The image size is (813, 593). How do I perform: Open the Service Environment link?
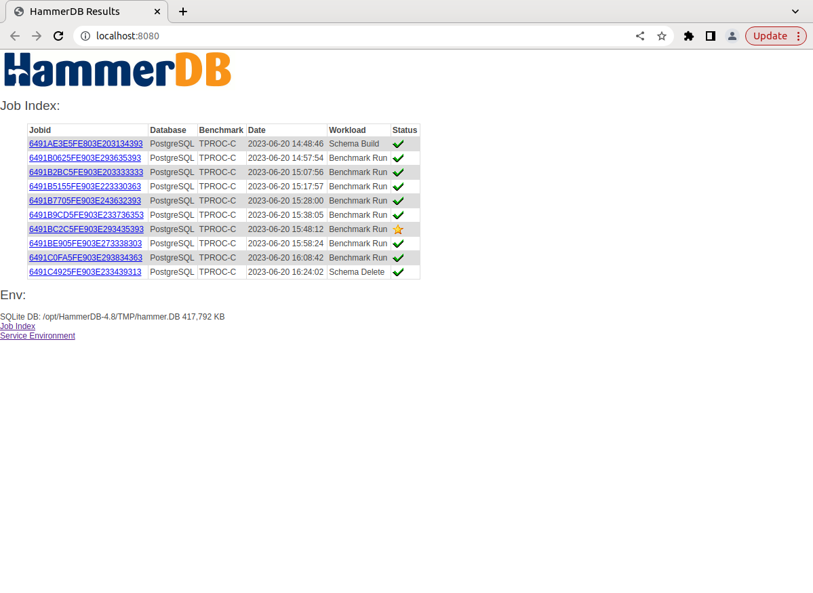click(37, 336)
